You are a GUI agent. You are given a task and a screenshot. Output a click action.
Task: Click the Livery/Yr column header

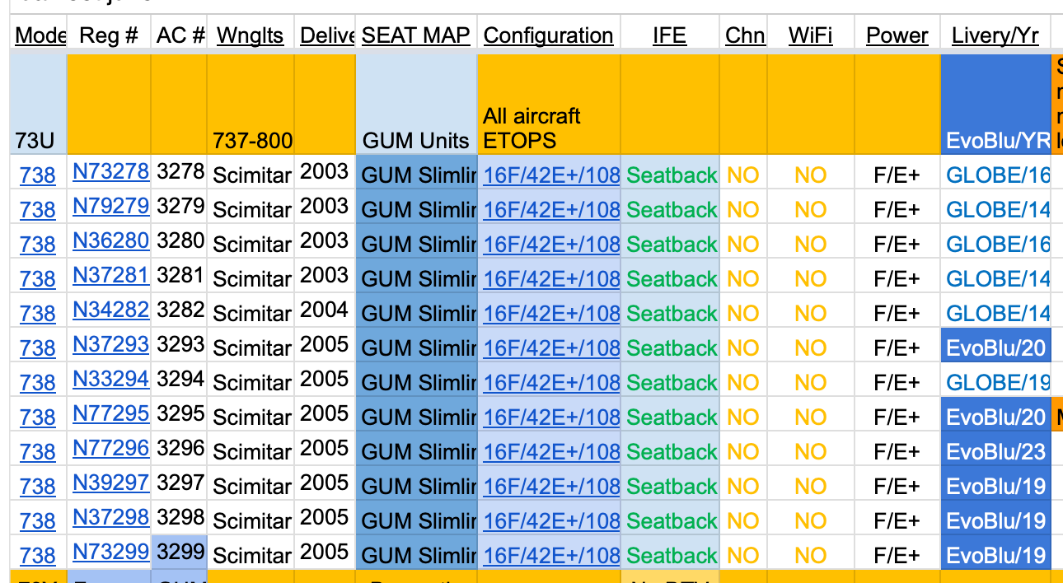point(995,35)
